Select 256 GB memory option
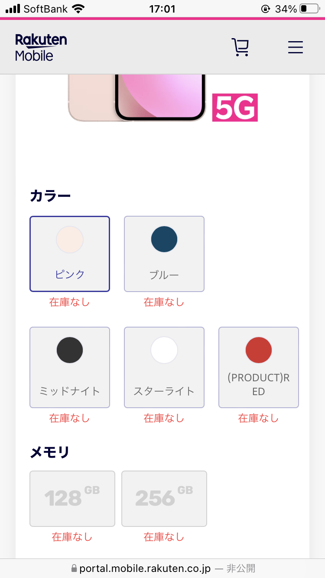The width and height of the screenshot is (325, 578). 164,498
